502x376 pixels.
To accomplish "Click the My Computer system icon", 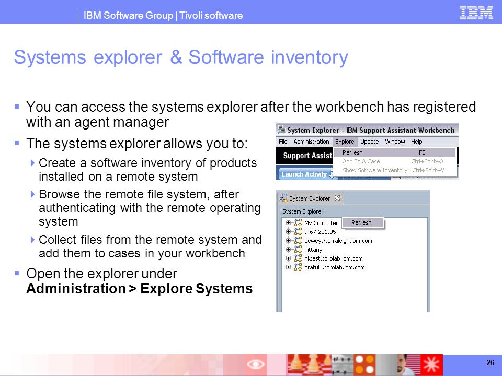I will click(x=298, y=223).
